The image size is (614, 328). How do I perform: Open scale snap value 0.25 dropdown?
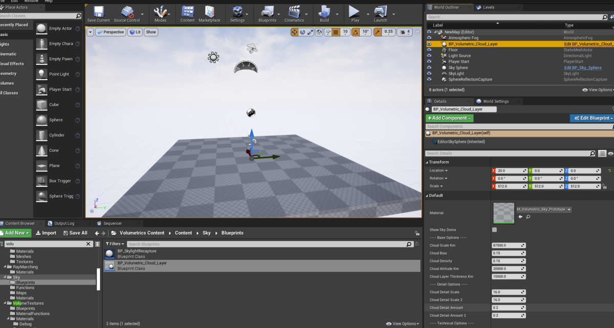(389, 32)
